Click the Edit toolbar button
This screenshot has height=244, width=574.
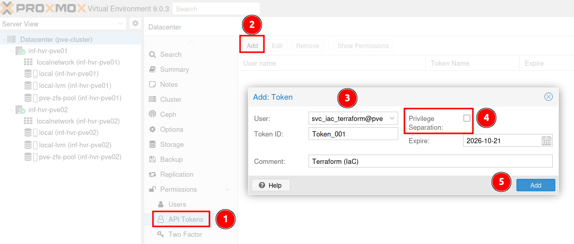[x=277, y=46]
